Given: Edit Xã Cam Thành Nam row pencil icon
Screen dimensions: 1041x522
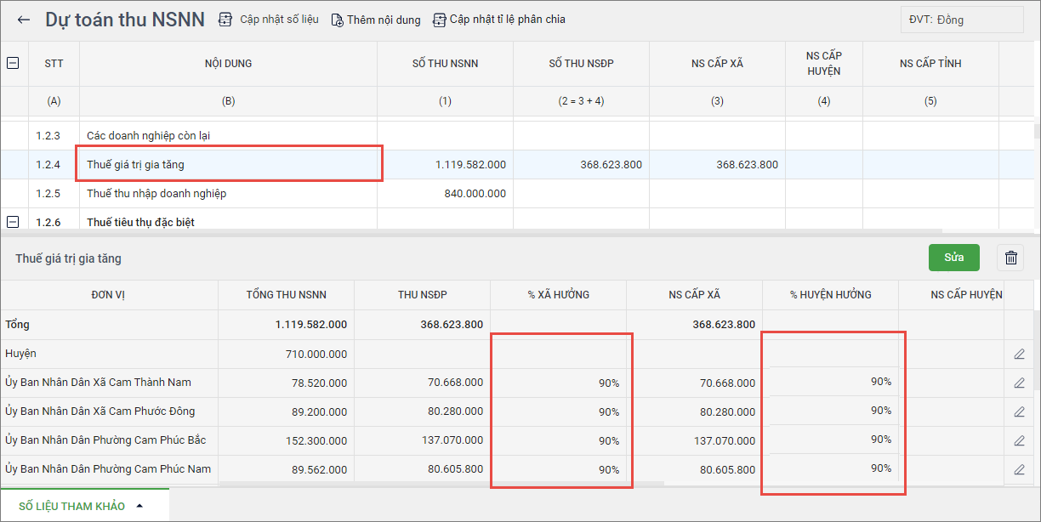Looking at the screenshot, I should [1019, 383].
